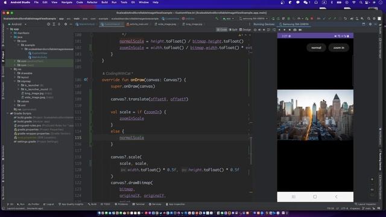Tap the 'normal' button on device
386x217 pixels.
pyautogui.click(x=316, y=48)
